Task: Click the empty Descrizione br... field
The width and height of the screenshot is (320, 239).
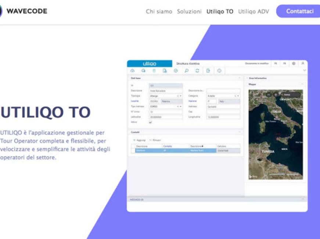Action: coord(223,91)
